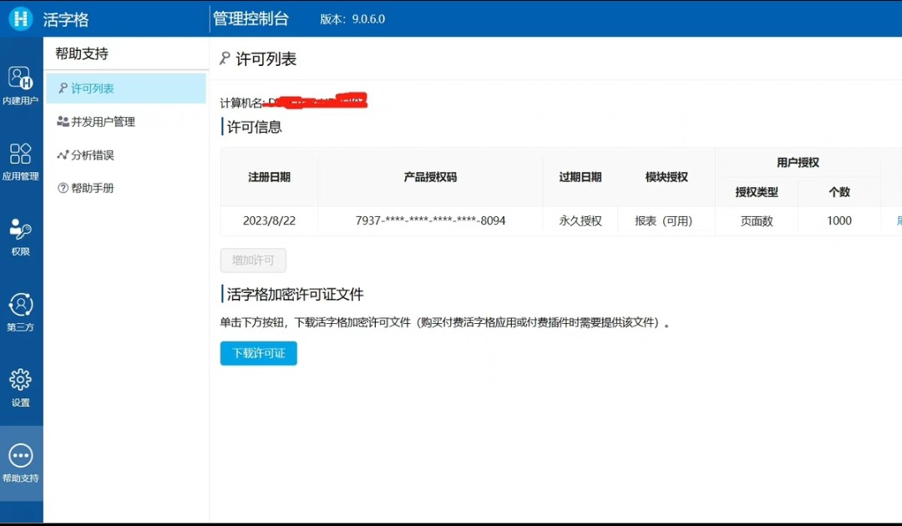Click the 许可信息 section heading

(x=254, y=127)
